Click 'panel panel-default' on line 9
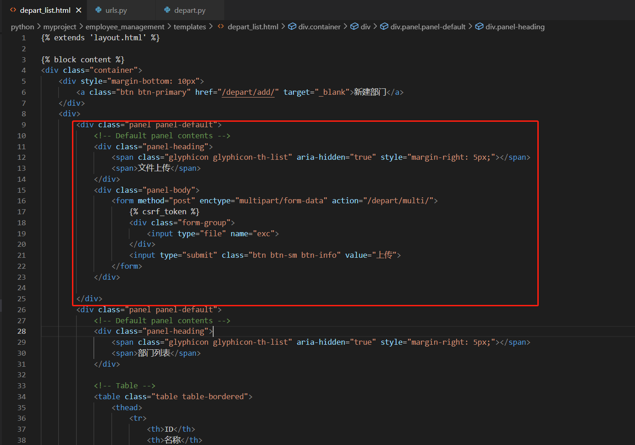Image resolution: width=635 pixels, height=445 pixels. pos(171,125)
